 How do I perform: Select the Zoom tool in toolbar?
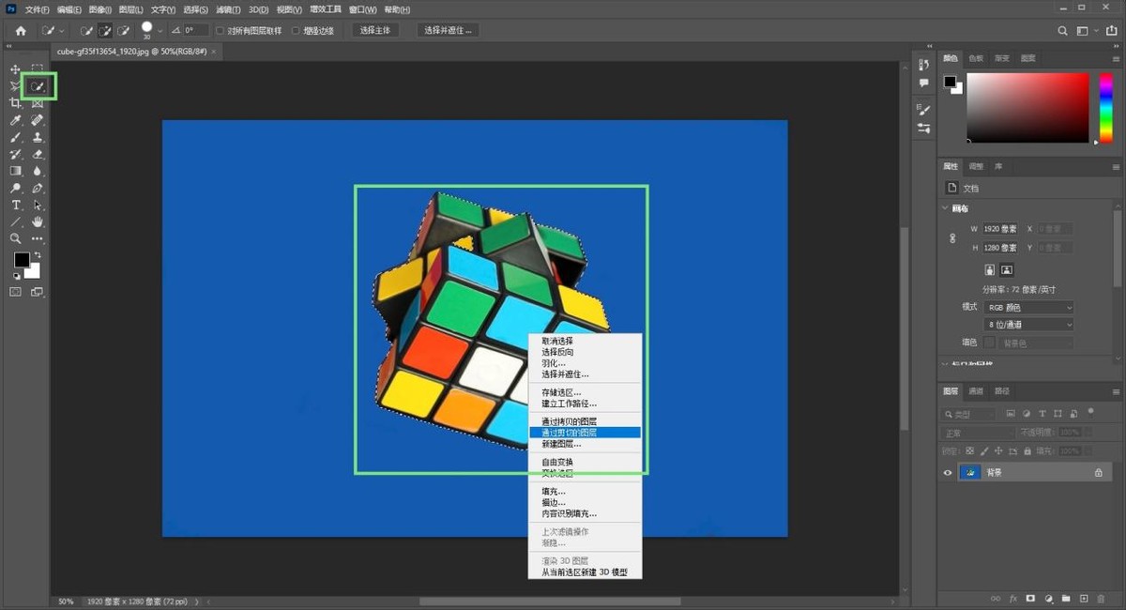(16, 239)
